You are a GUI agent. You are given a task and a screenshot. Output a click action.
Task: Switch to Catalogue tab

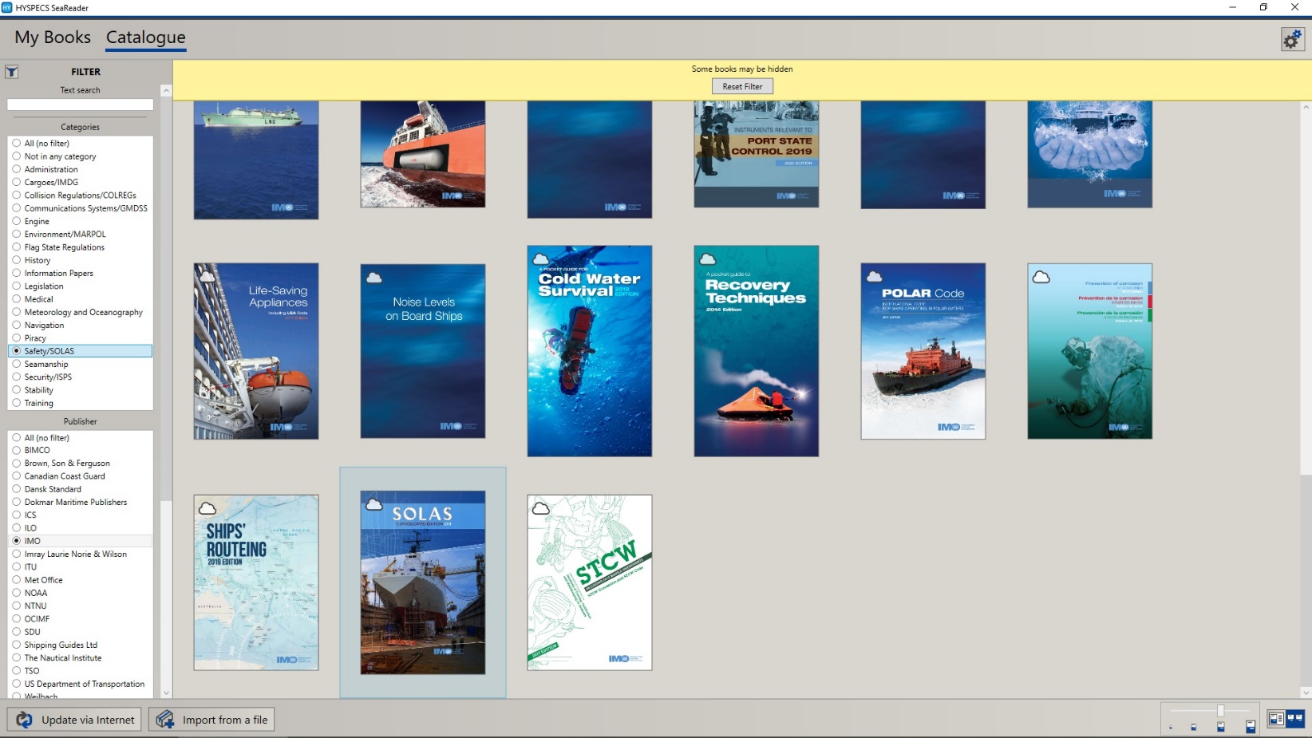click(146, 37)
